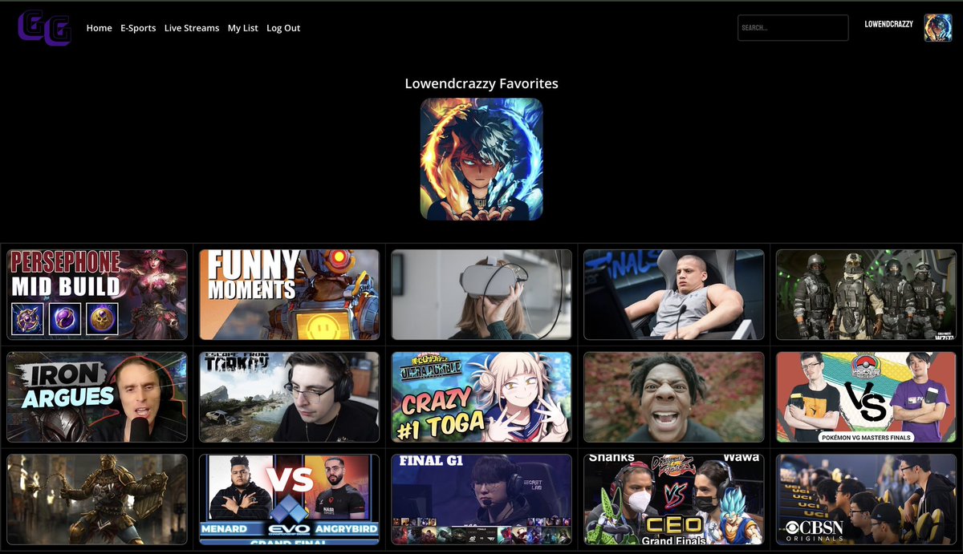Open the Final G1 match video
The height and width of the screenshot is (554, 963).
[481, 499]
